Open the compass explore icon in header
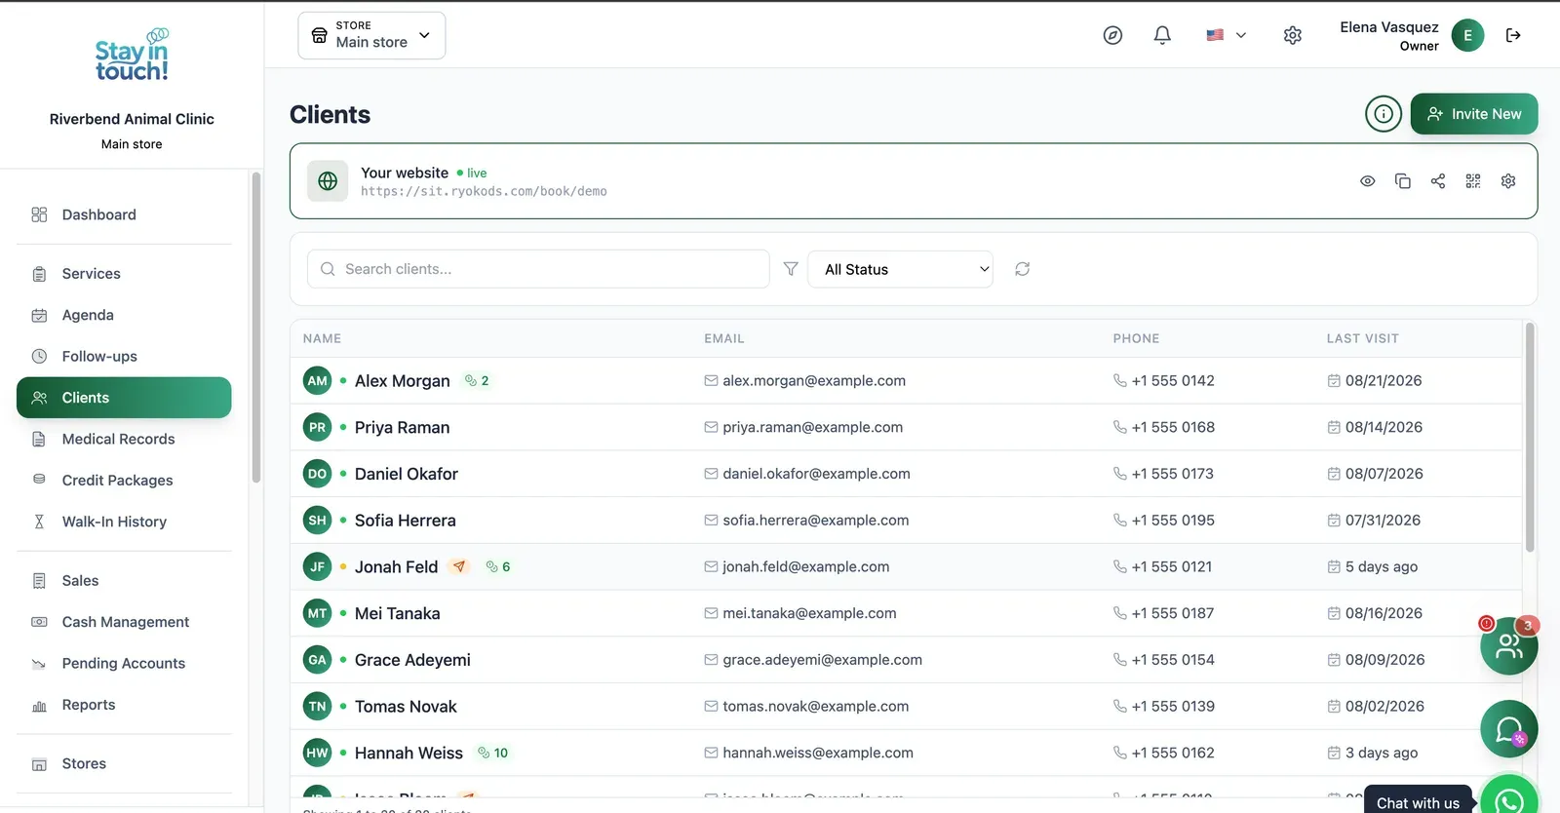This screenshot has width=1560, height=813. click(1112, 35)
